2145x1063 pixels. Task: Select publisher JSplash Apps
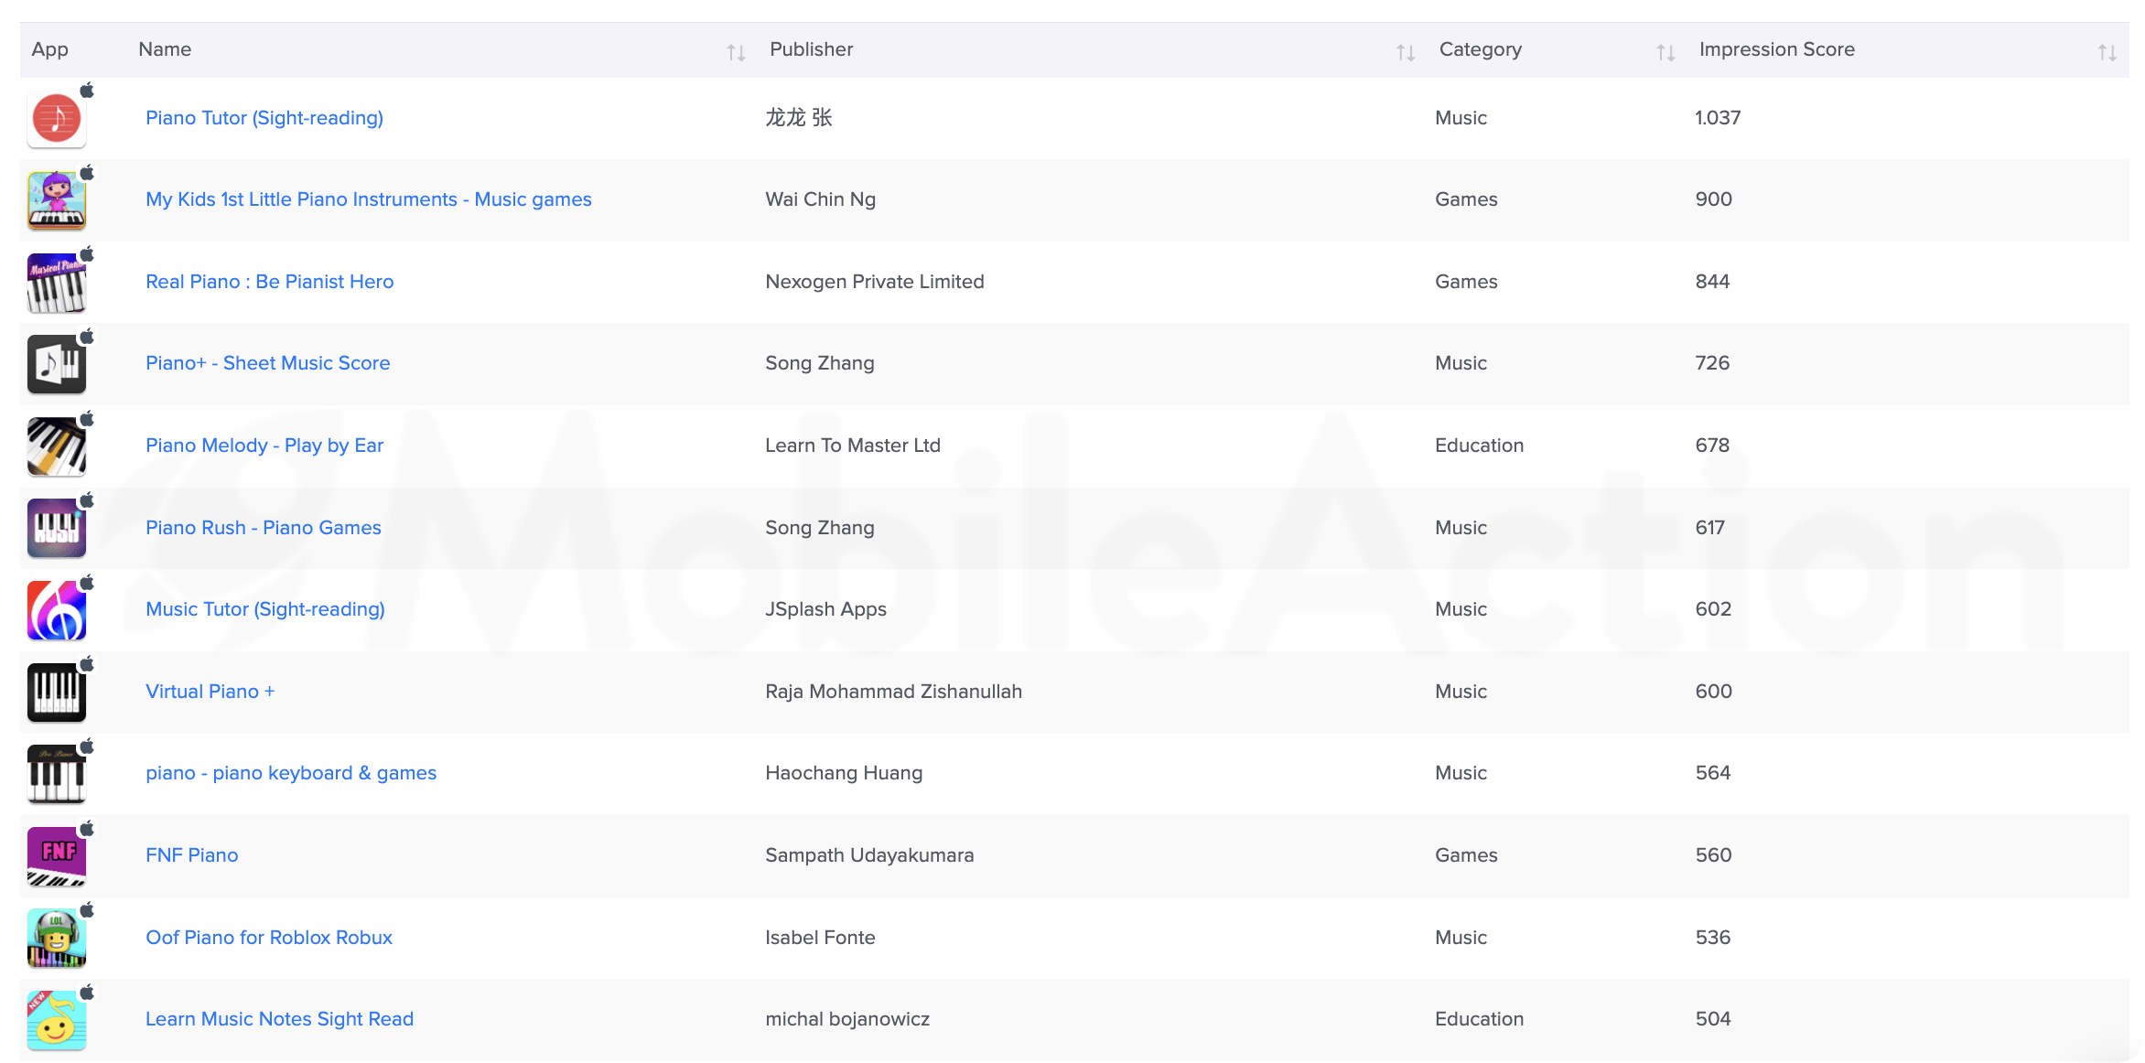826,609
